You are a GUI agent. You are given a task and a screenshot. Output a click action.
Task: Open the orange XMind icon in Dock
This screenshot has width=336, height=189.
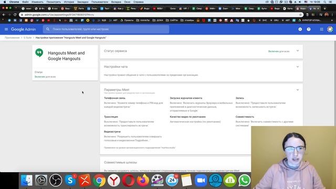tap(85, 180)
